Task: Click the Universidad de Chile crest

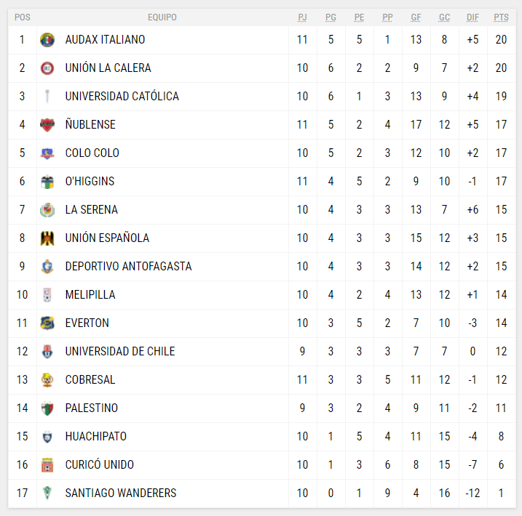Action: [47, 352]
